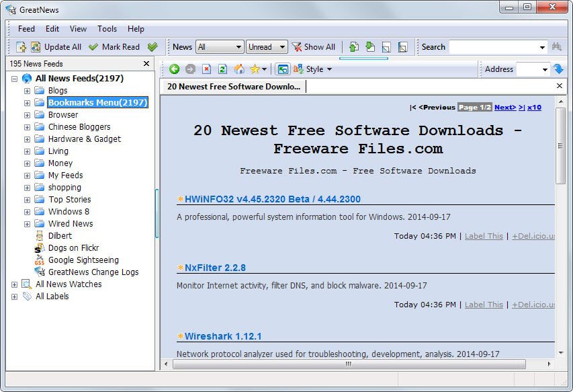This screenshot has width=573, height=392.
Task: Open the Wireshark 1.12.1 article link
Action: point(223,336)
